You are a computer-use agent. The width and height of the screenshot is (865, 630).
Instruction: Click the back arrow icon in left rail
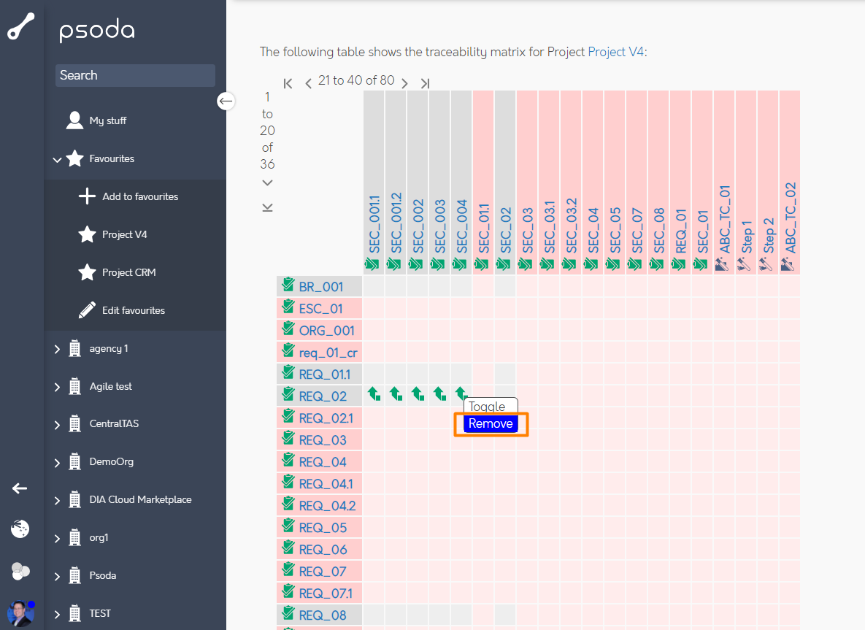point(20,488)
